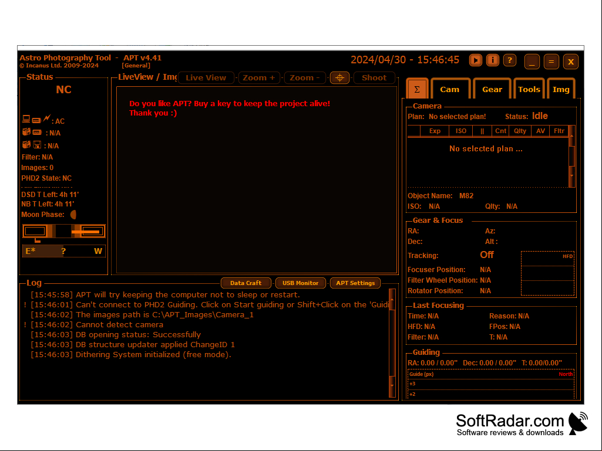Click the Qlty column header
Image resolution: width=602 pixels, height=451 pixels.
520,131
